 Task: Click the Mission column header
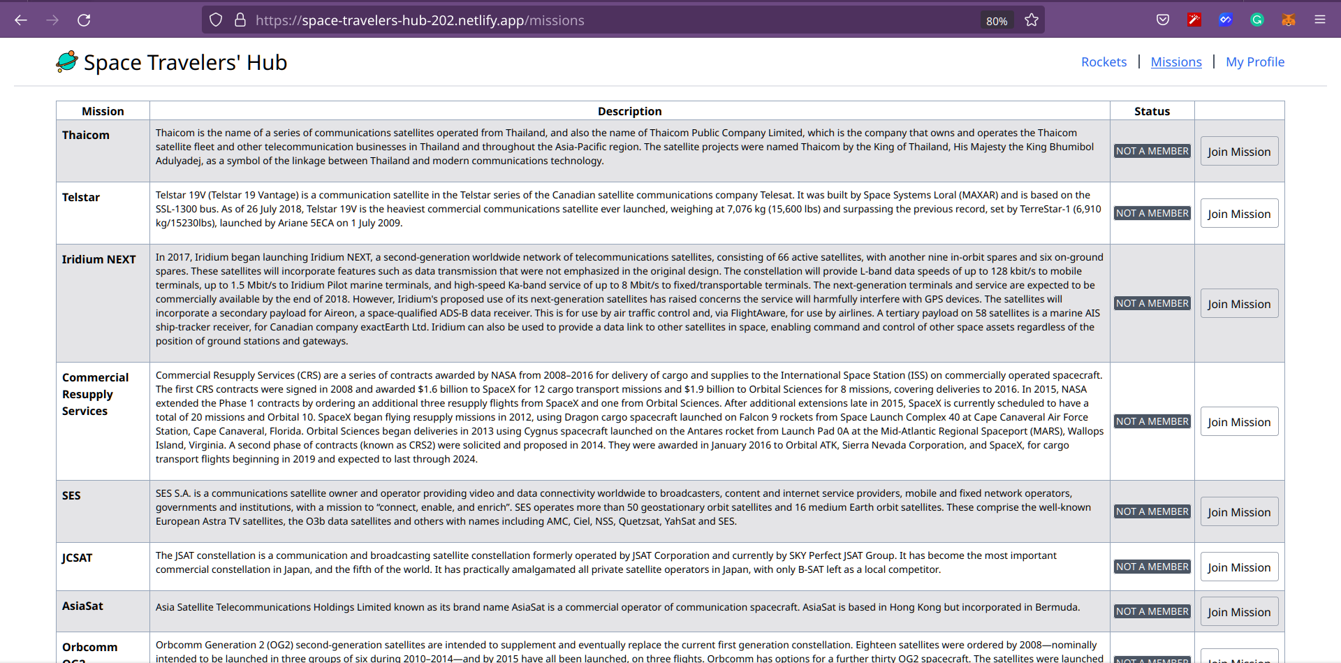pyautogui.click(x=103, y=111)
